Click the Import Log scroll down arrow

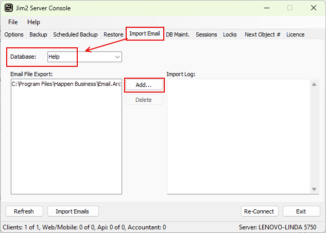[314, 189]
